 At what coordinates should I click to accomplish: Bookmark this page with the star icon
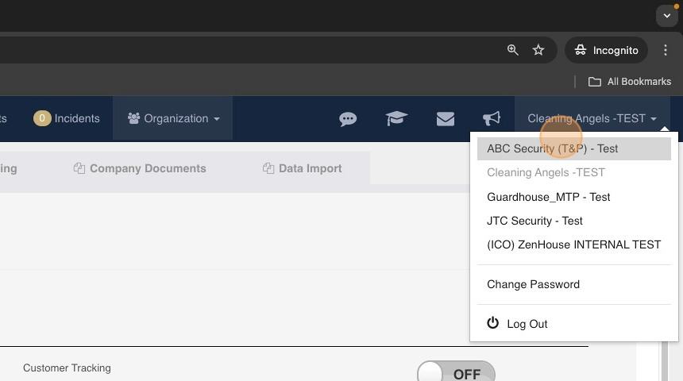pos(538,50)
